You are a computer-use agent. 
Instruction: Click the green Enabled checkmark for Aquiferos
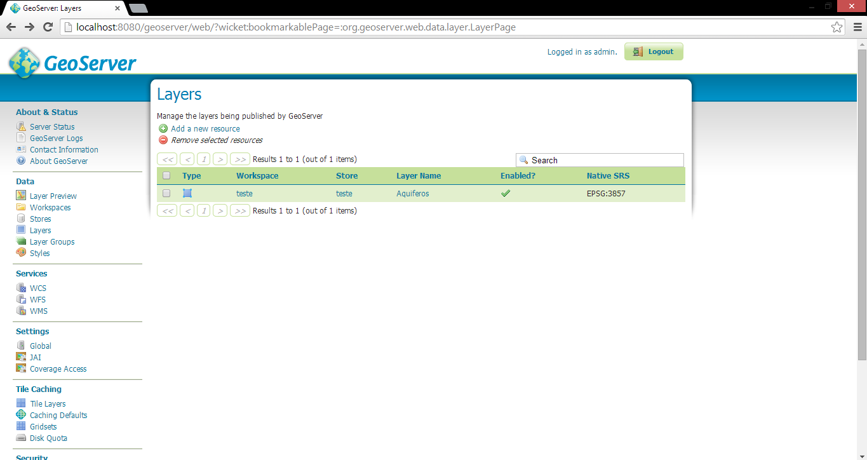tap(506, 193)
